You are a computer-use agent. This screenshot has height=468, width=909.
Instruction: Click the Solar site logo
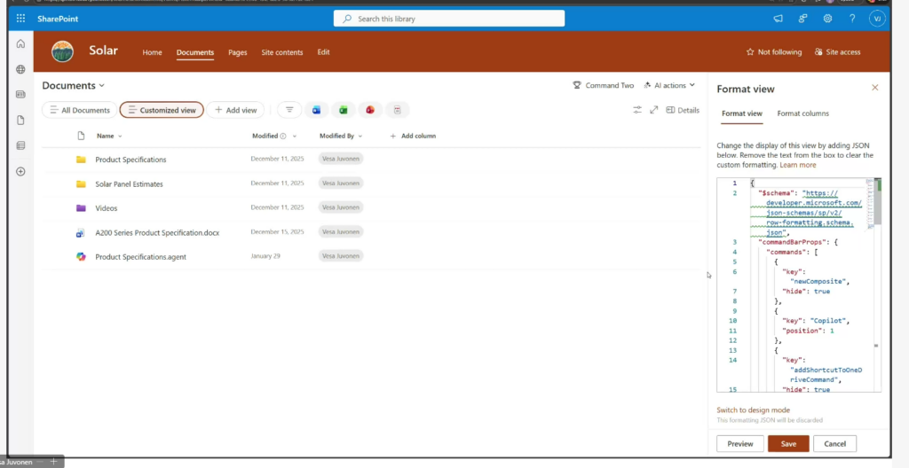pos(63,51)
